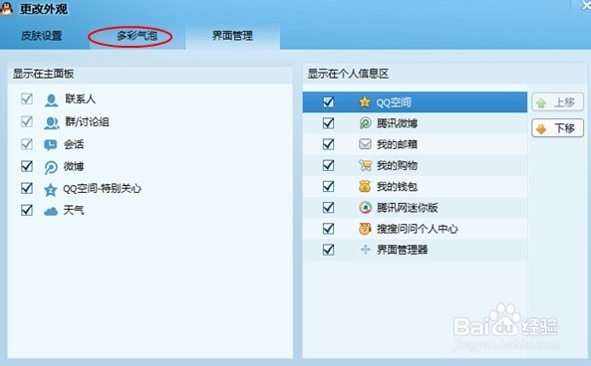Click the yellow star icon of QQ空间 row

[365, 101]
